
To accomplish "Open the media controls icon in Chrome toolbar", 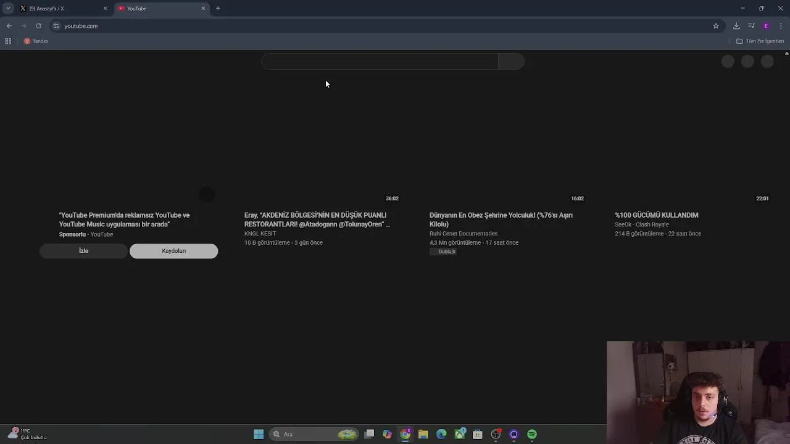I will pyautogui.click(x=751, y=26).
